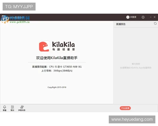Close the KilaKila window
Image resolution: width=158 pixels, height=126 pixels.
tap(155, 17)
